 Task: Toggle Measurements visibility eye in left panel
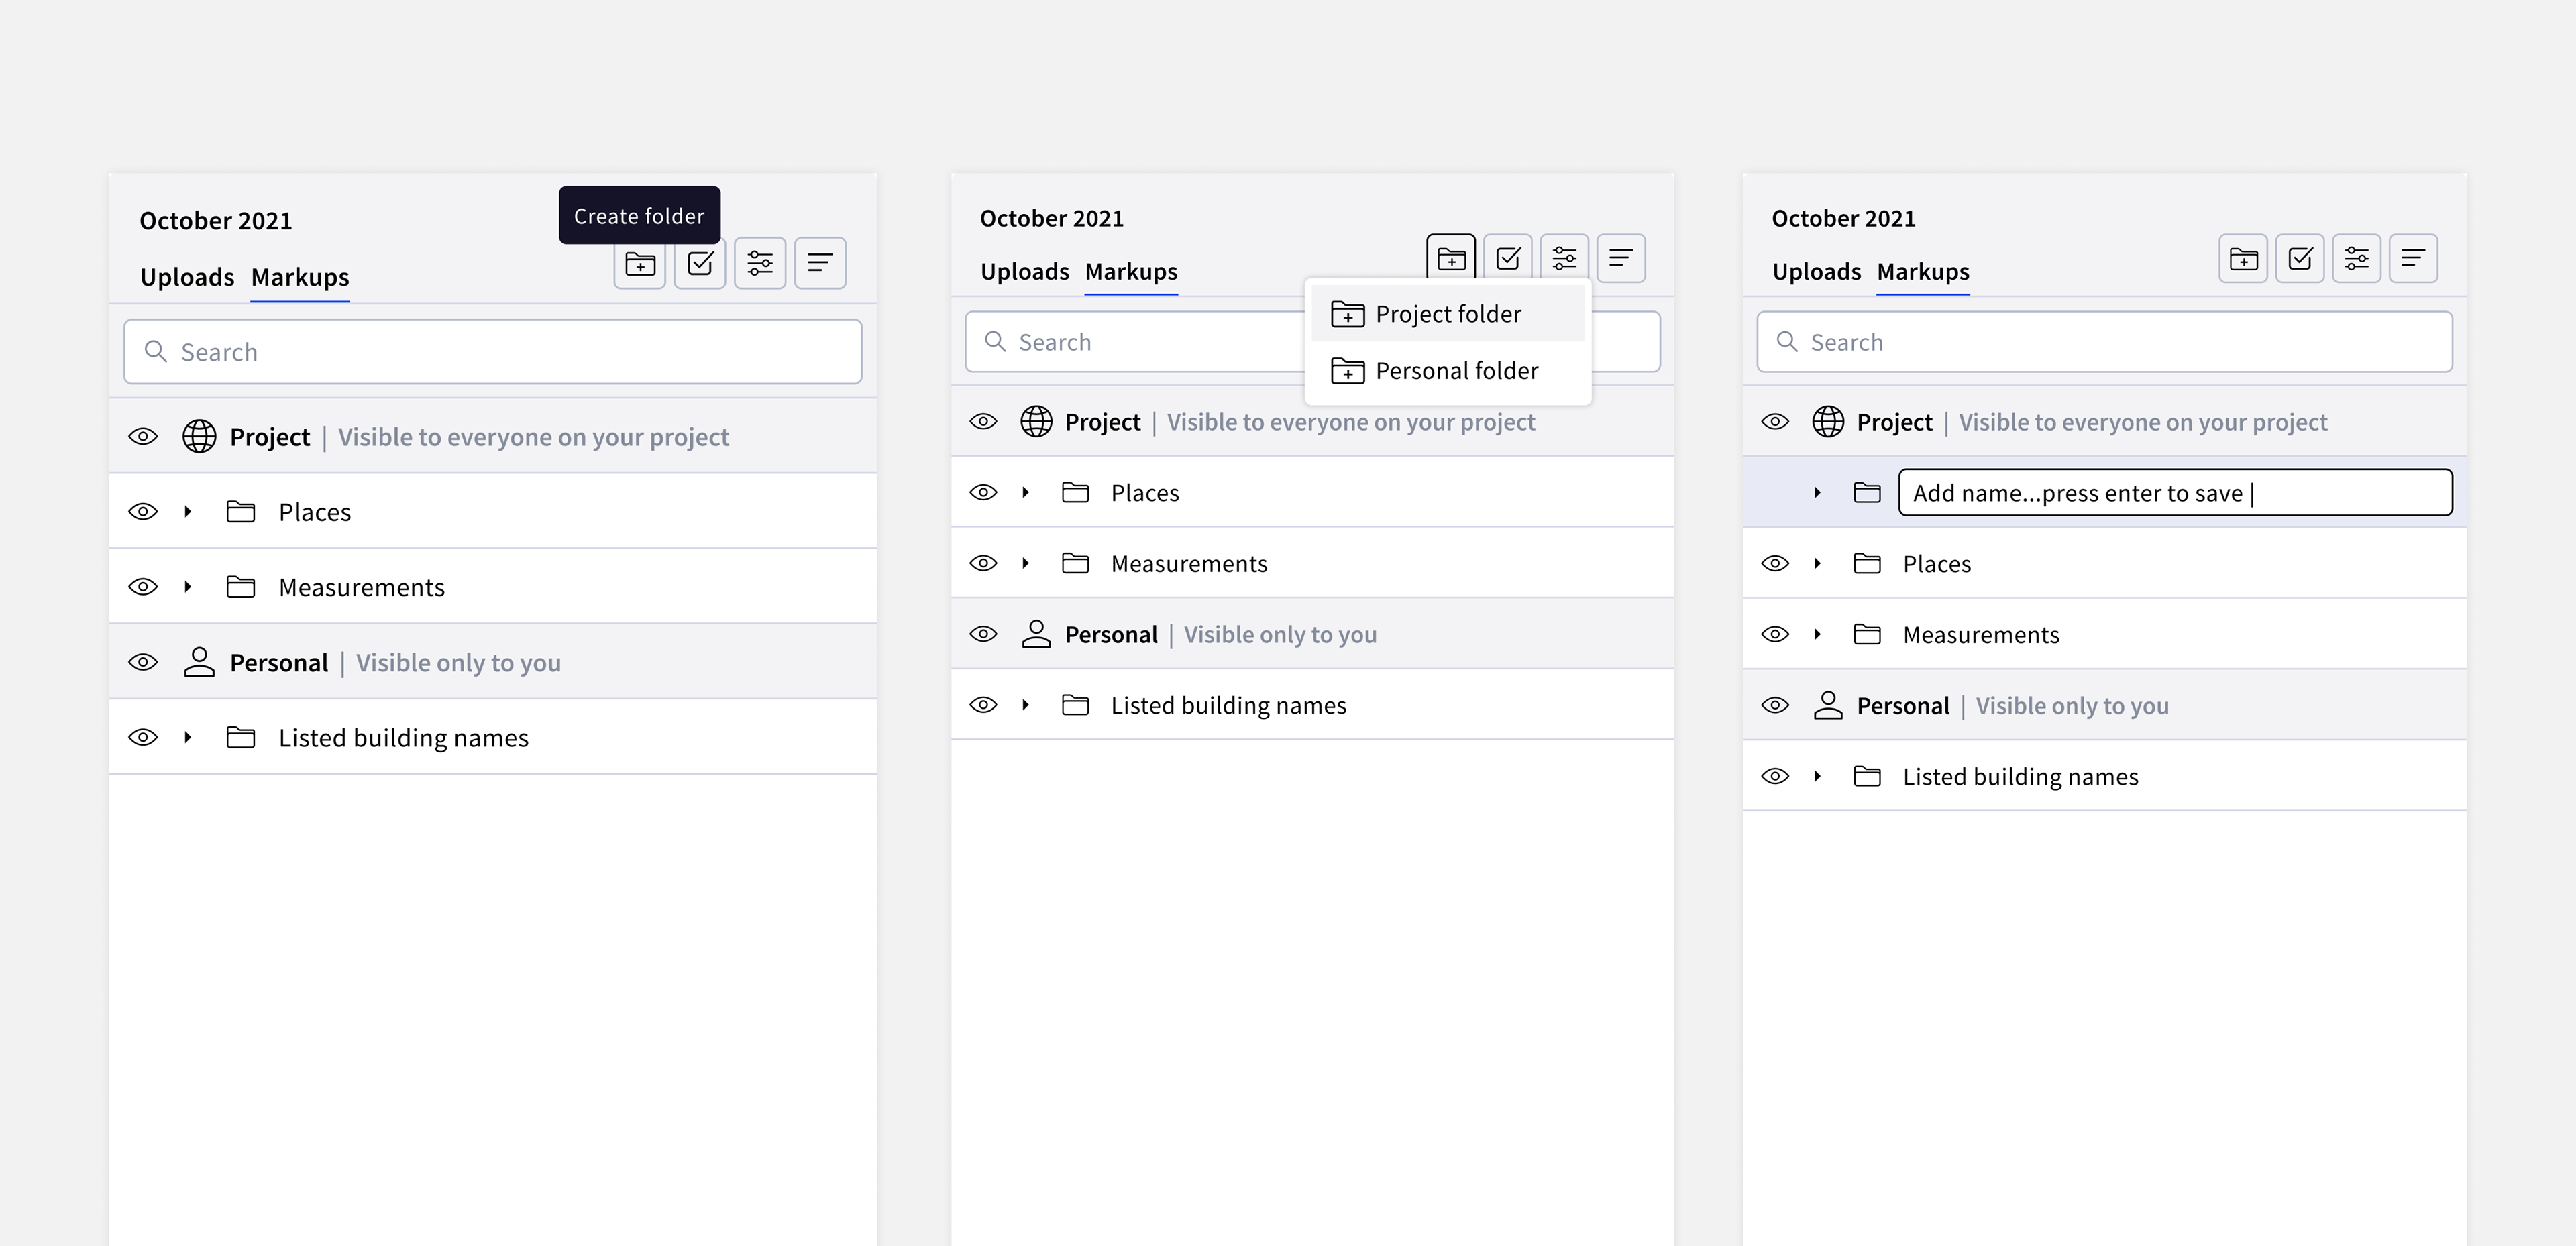(x=143, y=587)
